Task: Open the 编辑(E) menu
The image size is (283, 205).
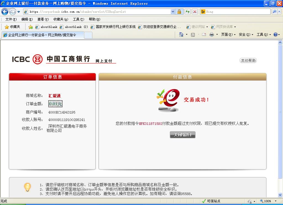Action: click(x=27, y=19)
